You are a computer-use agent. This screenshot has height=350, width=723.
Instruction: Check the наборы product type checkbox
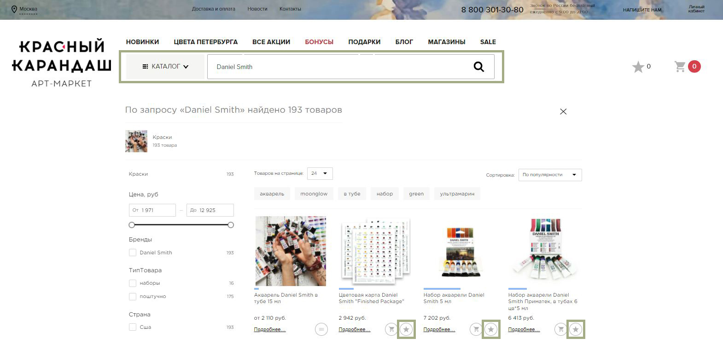[x=133, y=283]
